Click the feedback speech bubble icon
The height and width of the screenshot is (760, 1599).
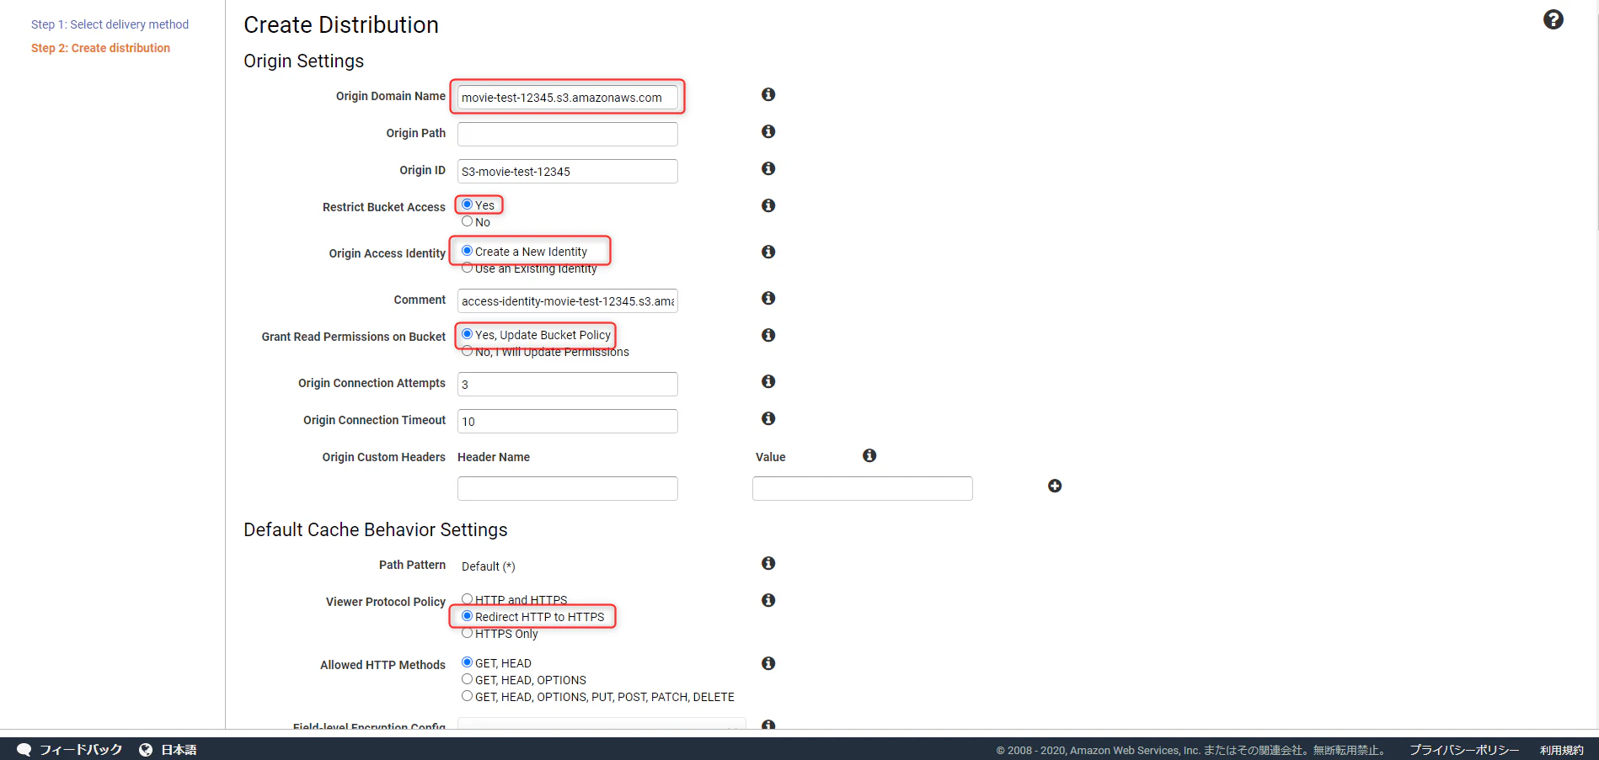[24, 749]
